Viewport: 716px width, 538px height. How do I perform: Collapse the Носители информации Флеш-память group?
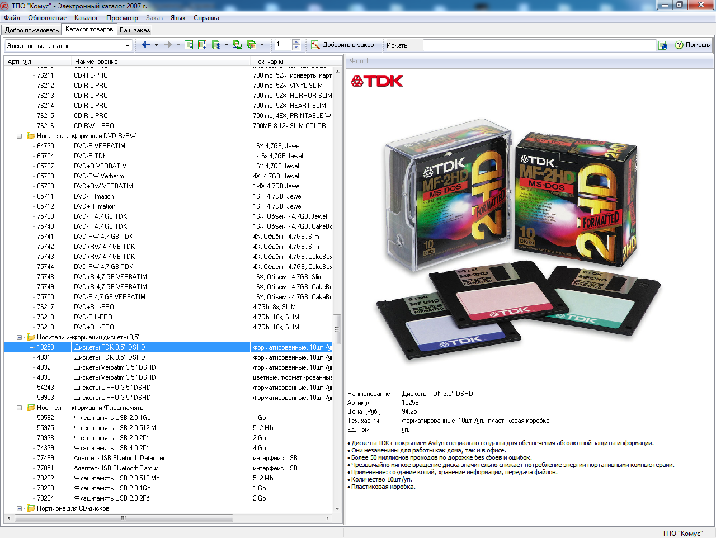[19, 408]
